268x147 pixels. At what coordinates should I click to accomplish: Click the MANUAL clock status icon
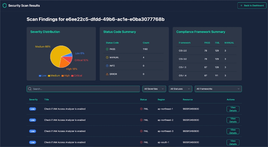(x=107, y=58)
